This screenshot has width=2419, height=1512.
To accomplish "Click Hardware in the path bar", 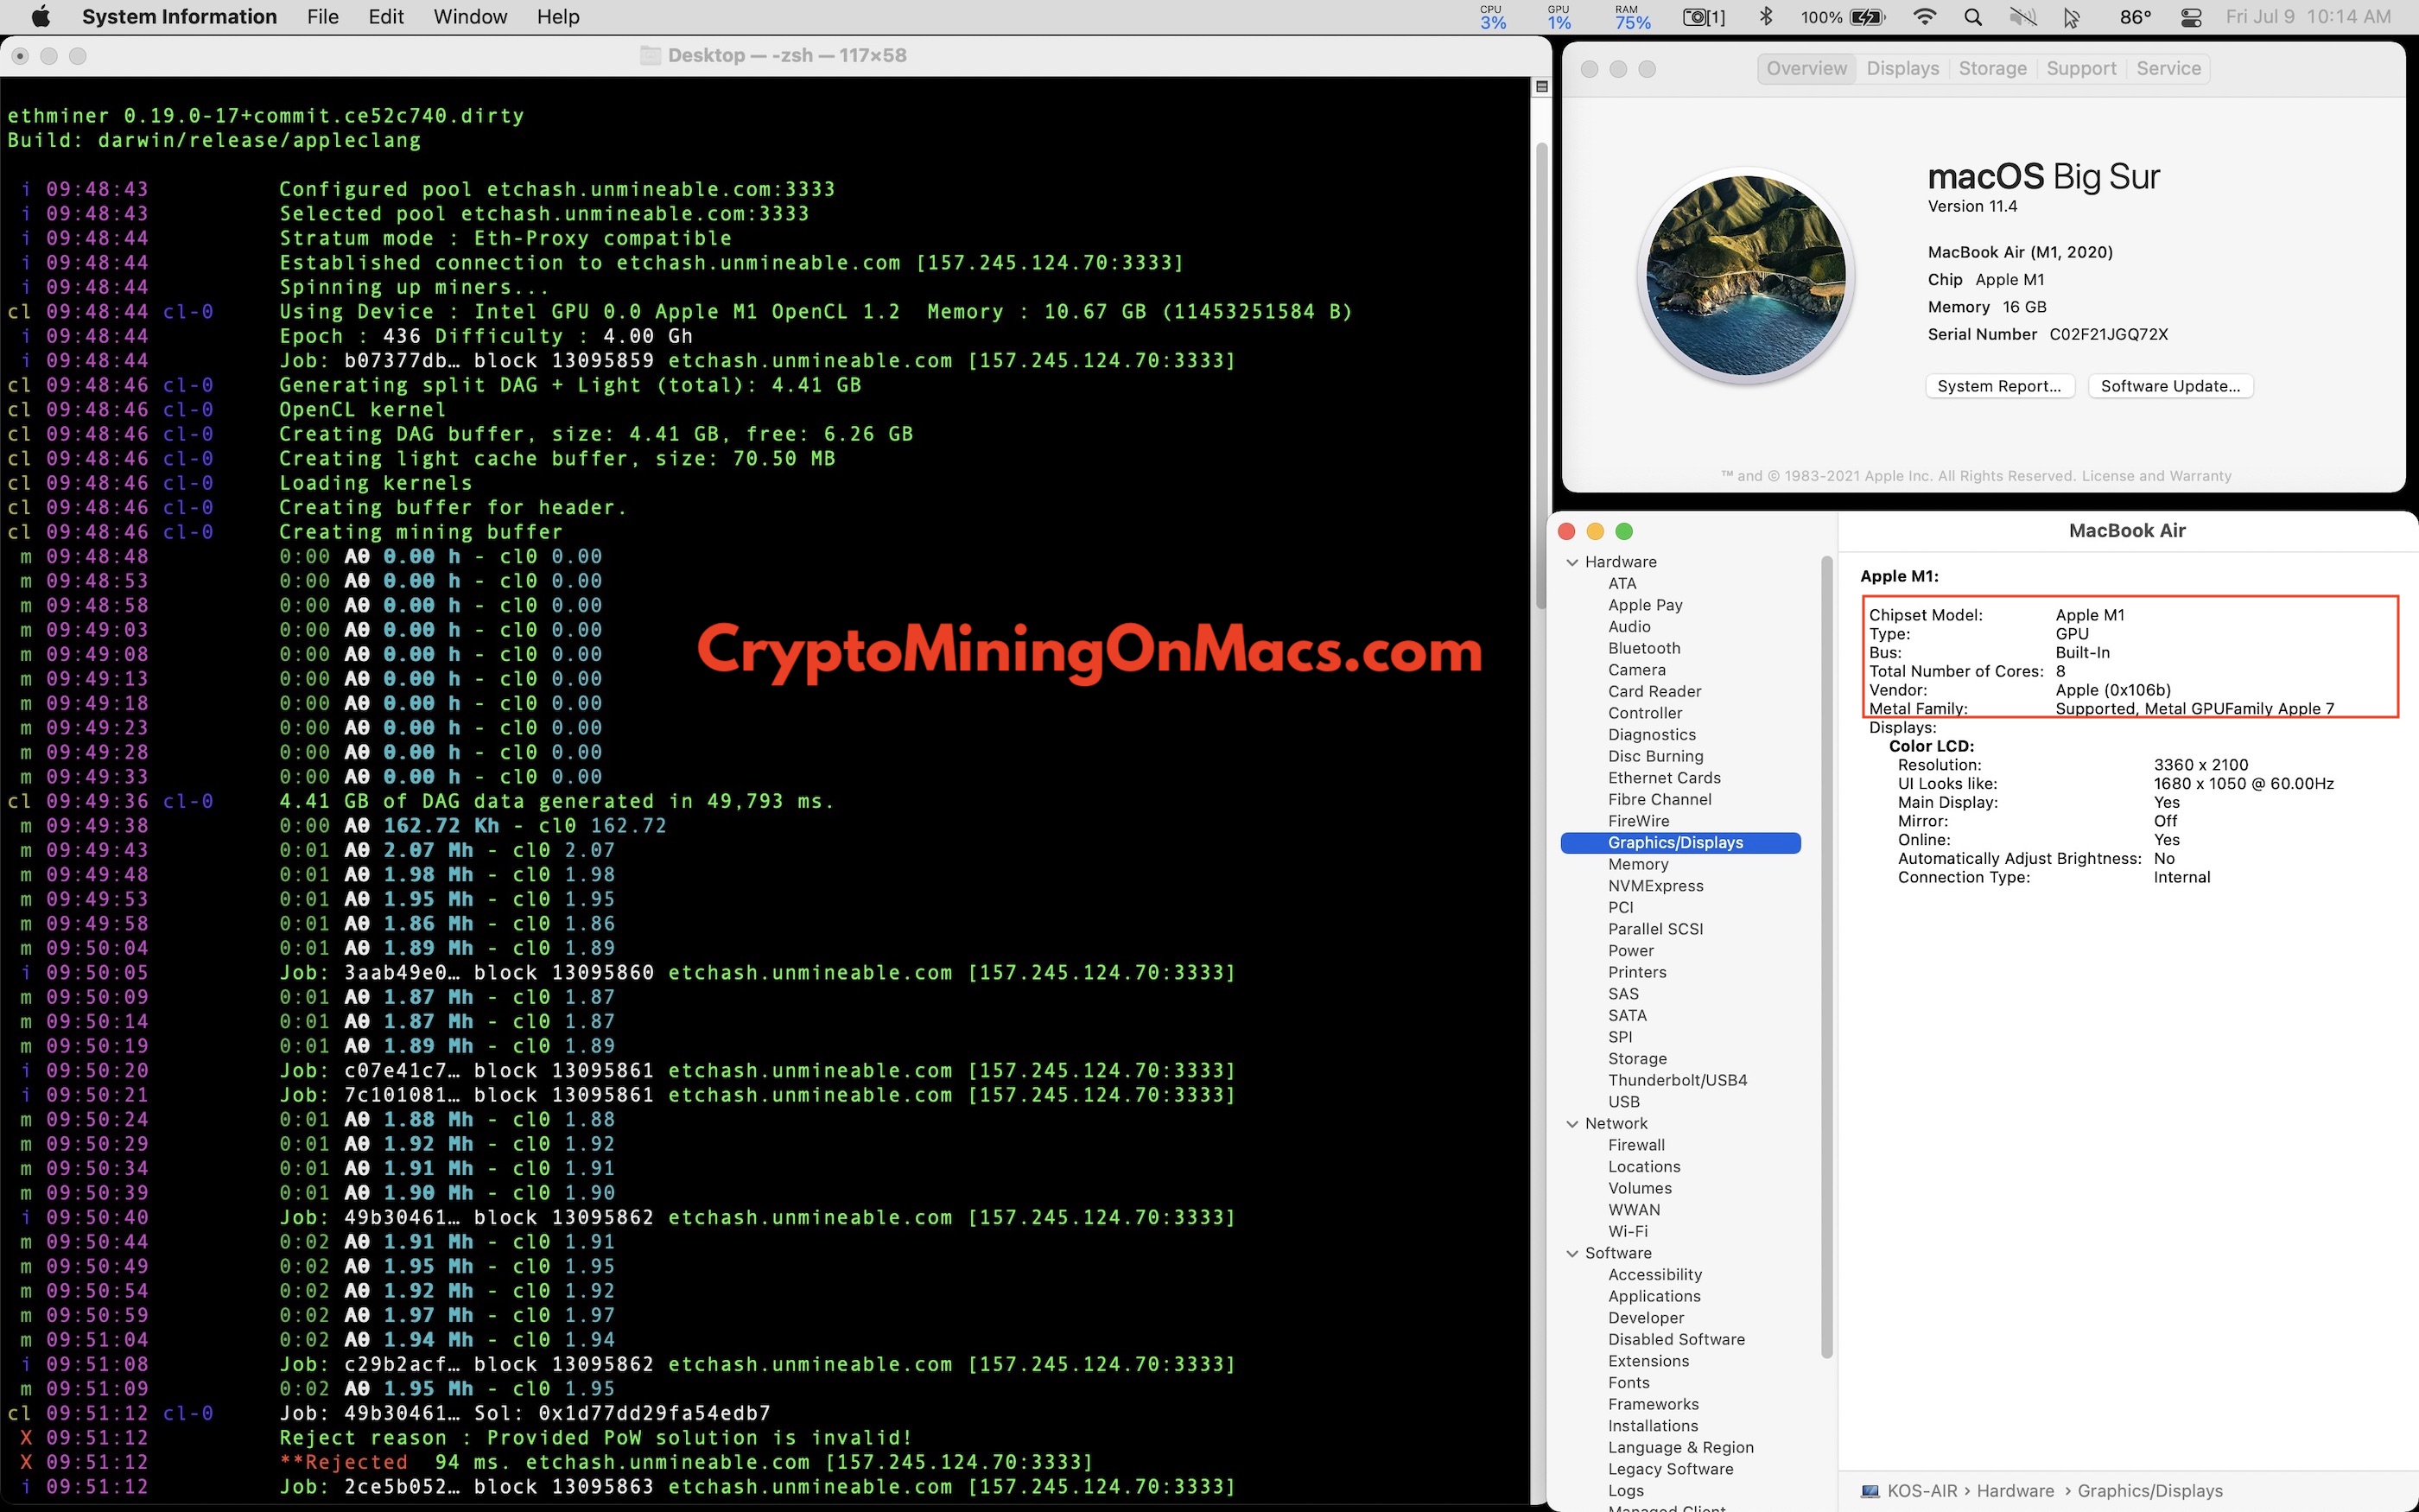I will pyautogui.click(x=2016, y=1491).
